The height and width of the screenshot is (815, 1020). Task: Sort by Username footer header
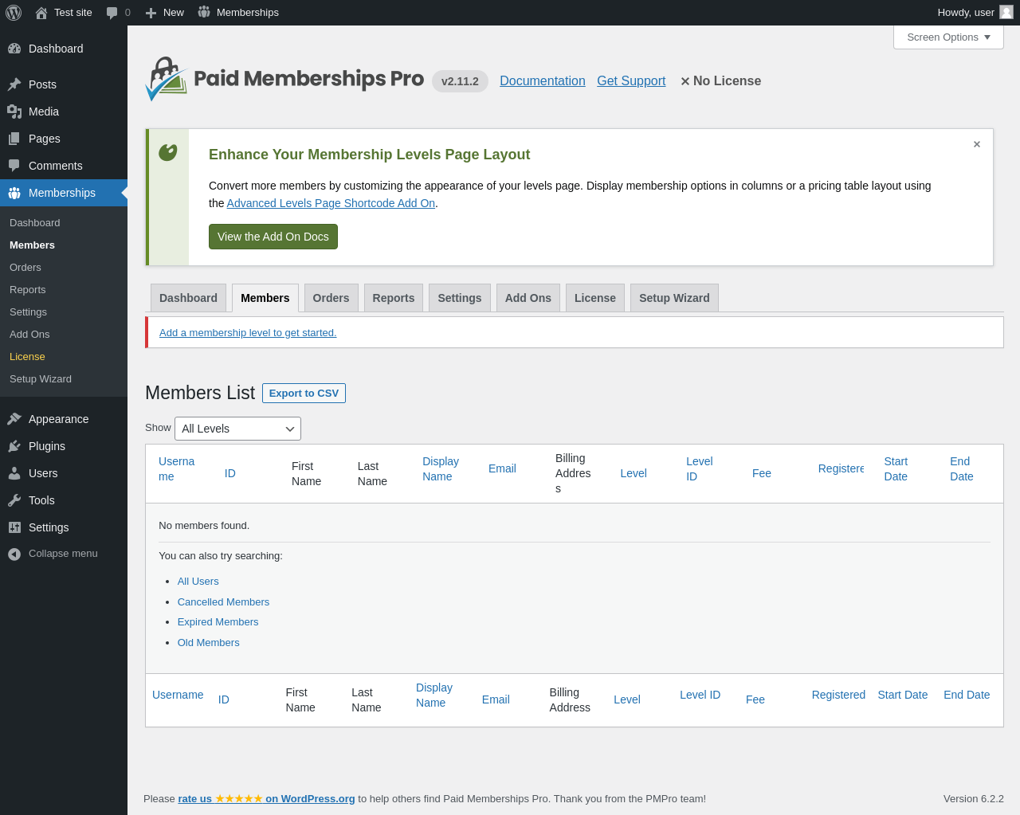point(178,695)
